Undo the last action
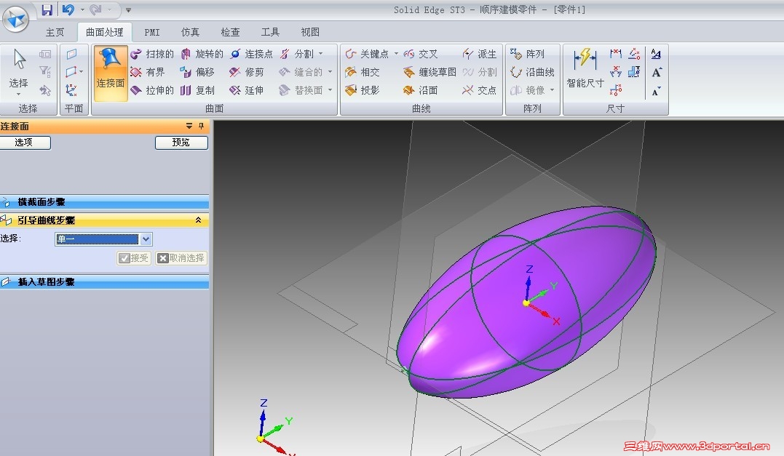 (x=68, y=9)
